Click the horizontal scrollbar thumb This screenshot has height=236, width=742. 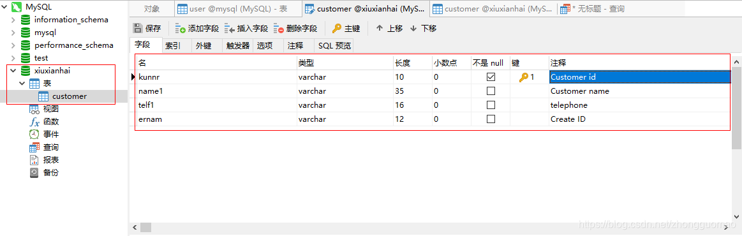click(145, 228)
